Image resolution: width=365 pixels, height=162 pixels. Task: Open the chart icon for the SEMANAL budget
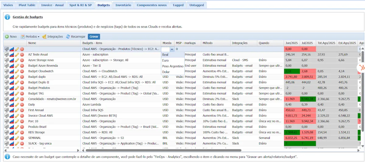[x=12, y=138]
